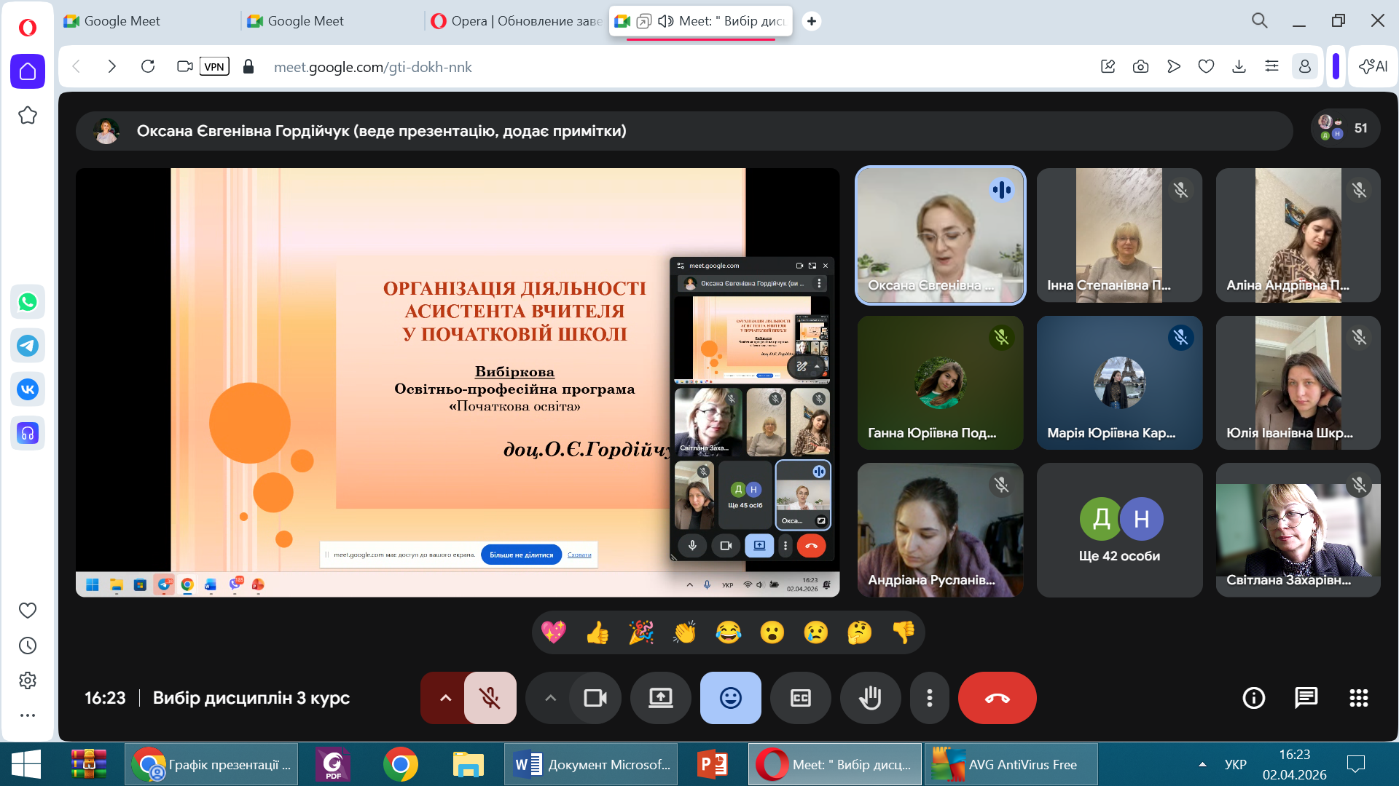Open the in-call chat panel

[x=1306, y=698]
